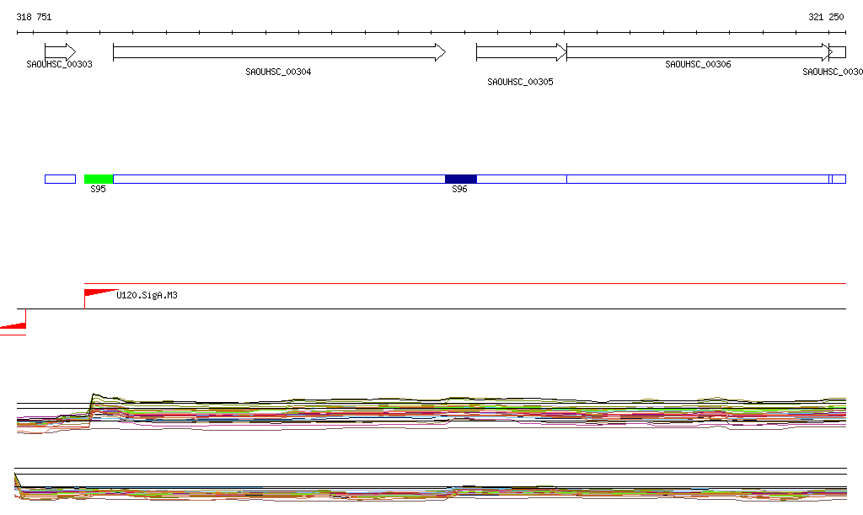Click the empty white segment box below SAOUHSC_00303
The height and width of the screenshot is (515, 863).
click(60, 179)
